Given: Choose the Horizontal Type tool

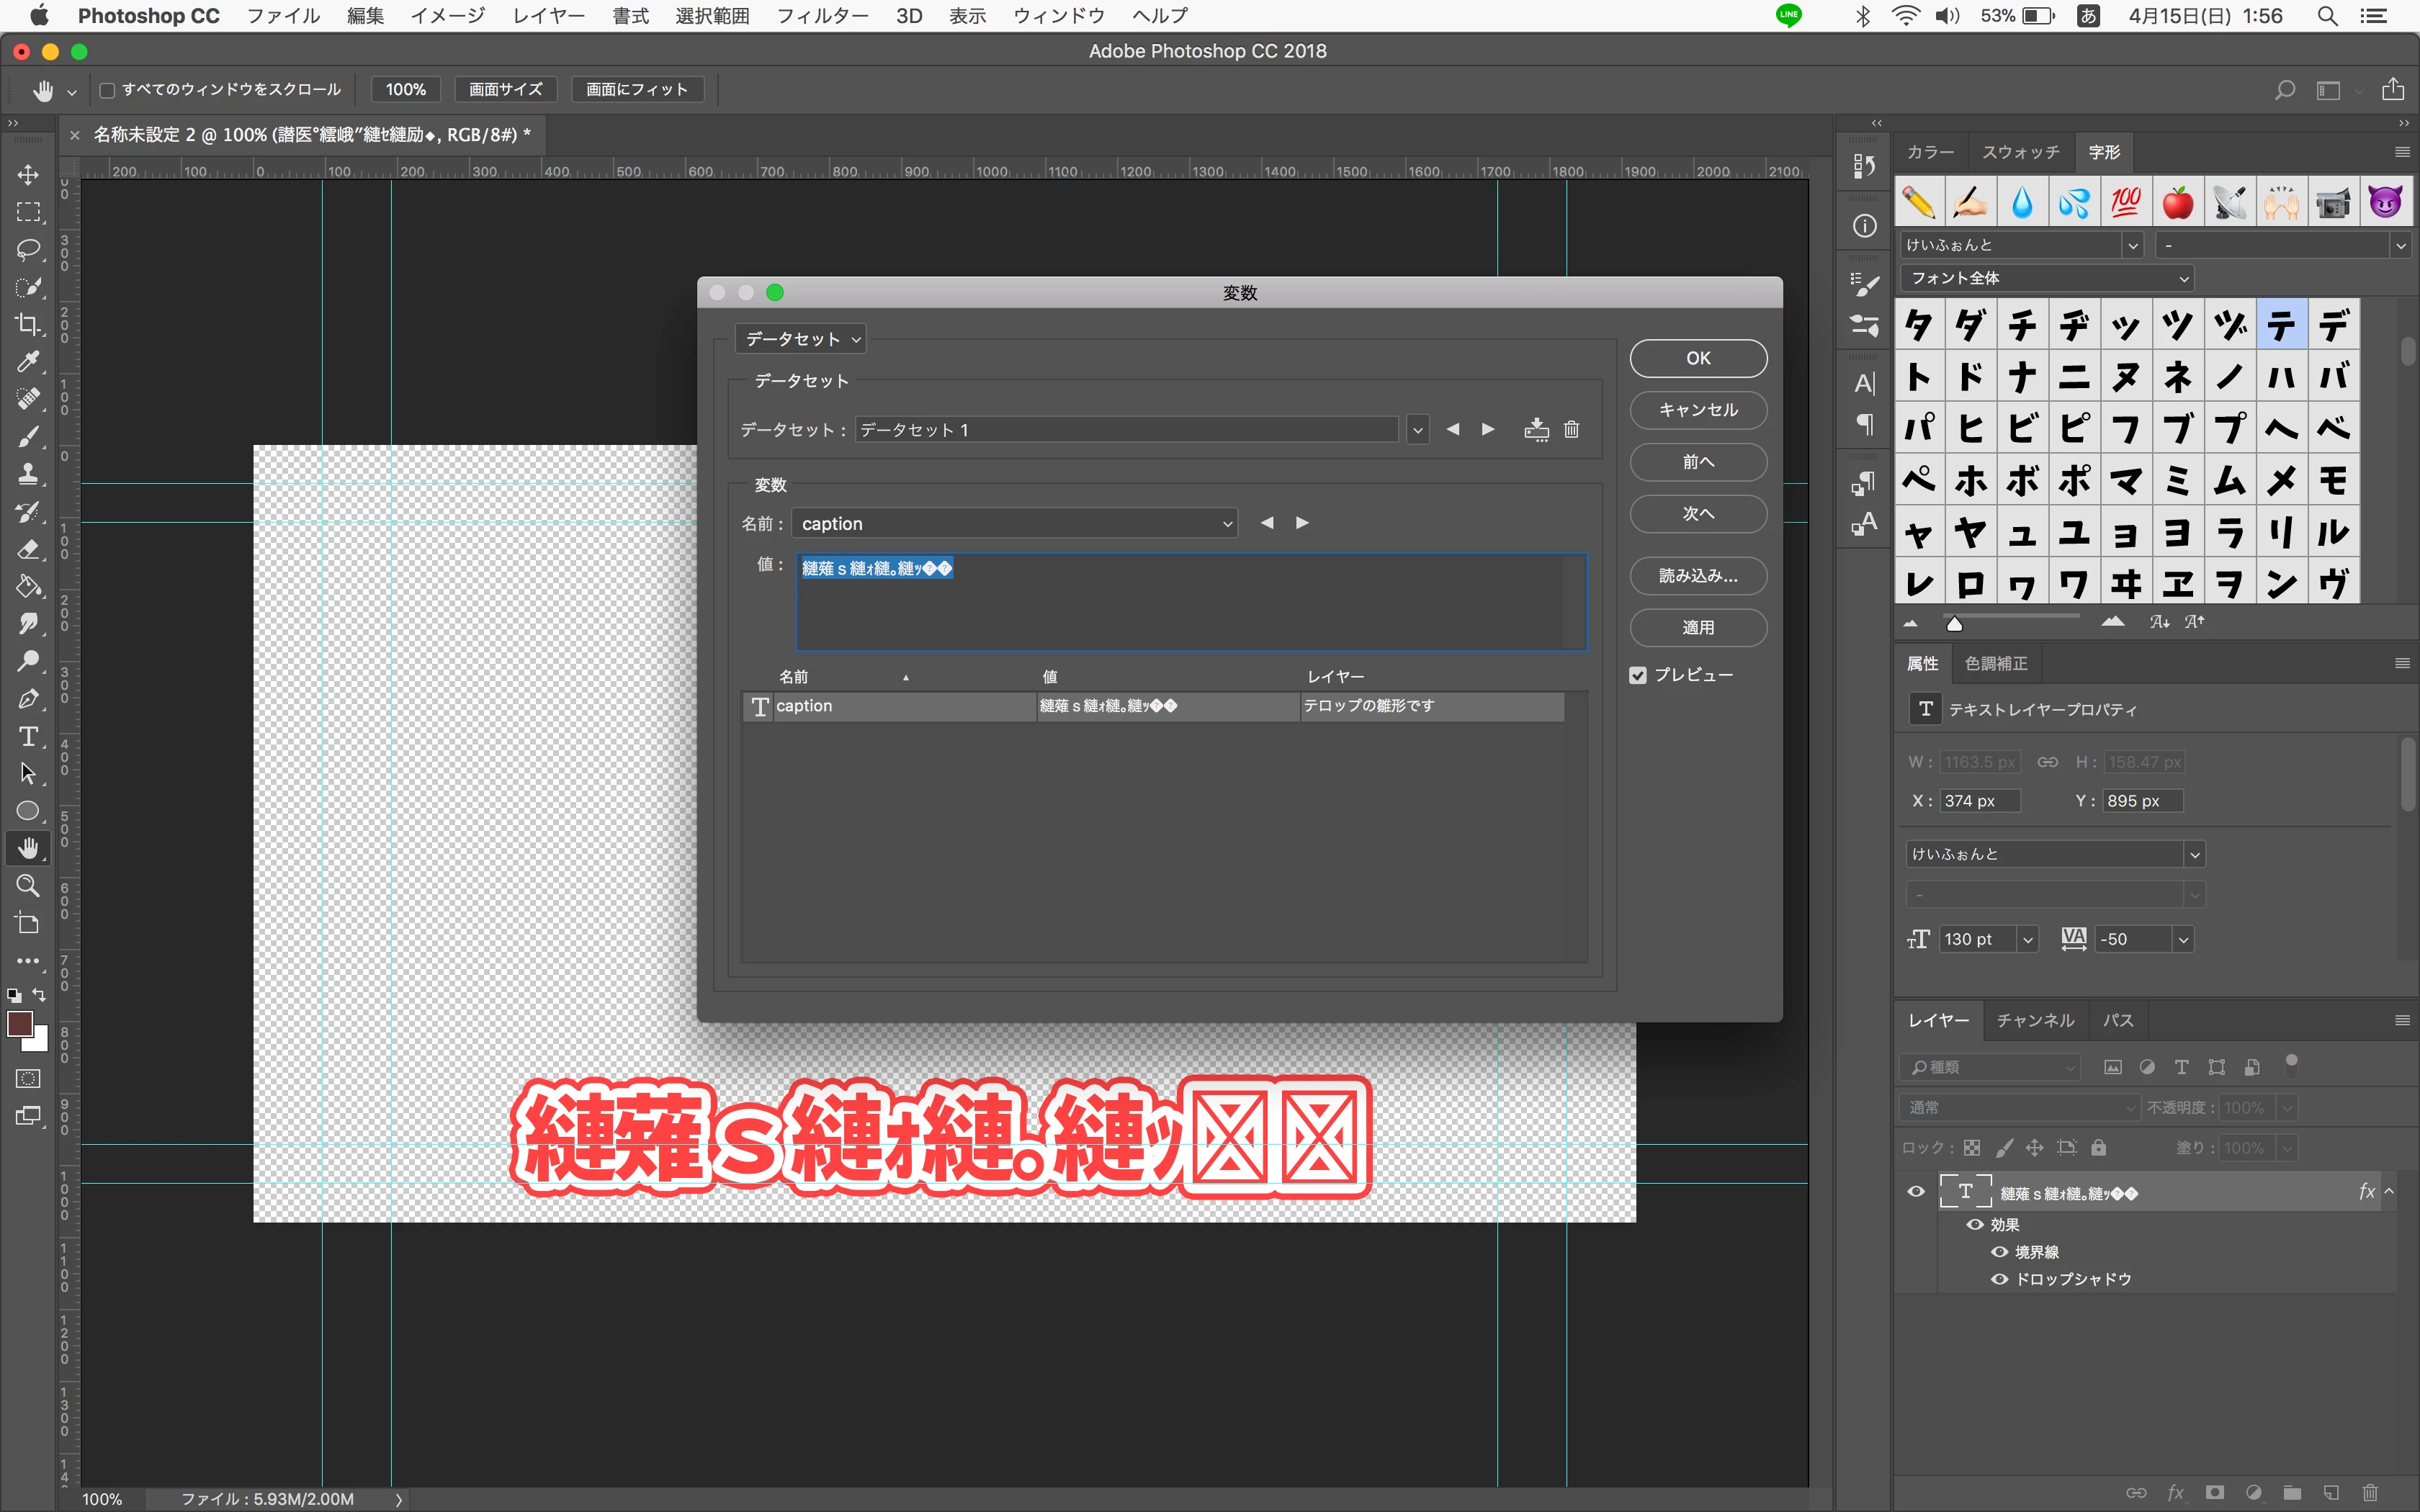Looking at the screenshot, I should coord(28,737).
